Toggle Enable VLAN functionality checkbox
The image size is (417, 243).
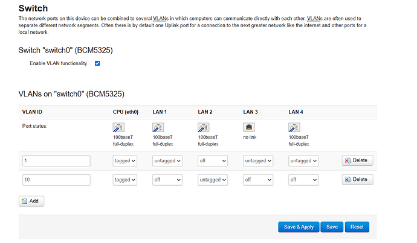click(x=97, y=63)
